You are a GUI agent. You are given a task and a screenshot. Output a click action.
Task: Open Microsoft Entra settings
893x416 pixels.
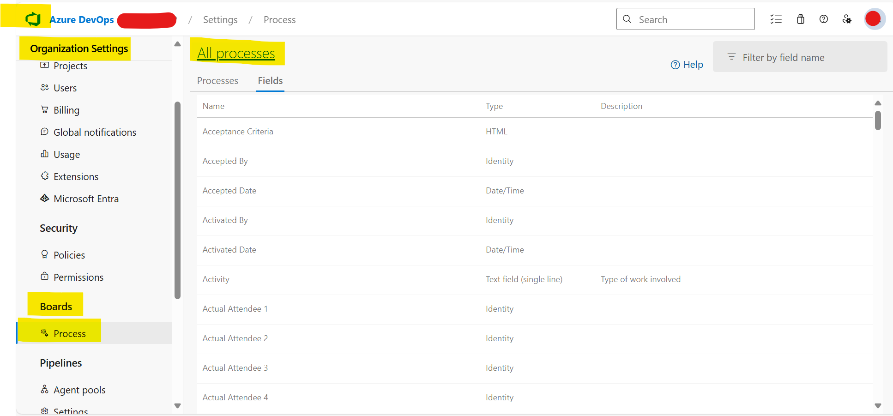click(86, 199)
